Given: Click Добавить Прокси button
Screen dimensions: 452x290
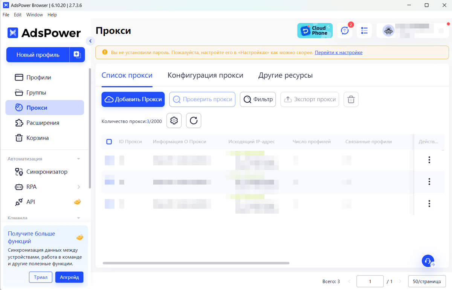Looking at the screenshot, I should [x=133, y=99].
